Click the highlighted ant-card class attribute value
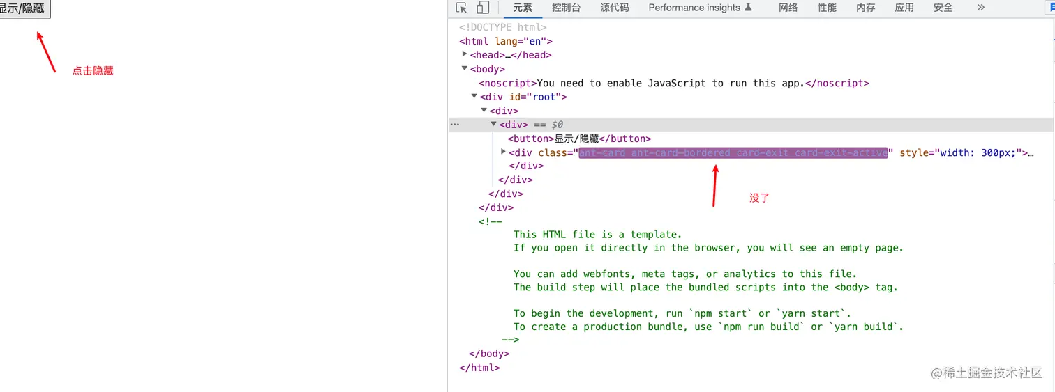The image size is (1055, 392). tap(733, 152)
